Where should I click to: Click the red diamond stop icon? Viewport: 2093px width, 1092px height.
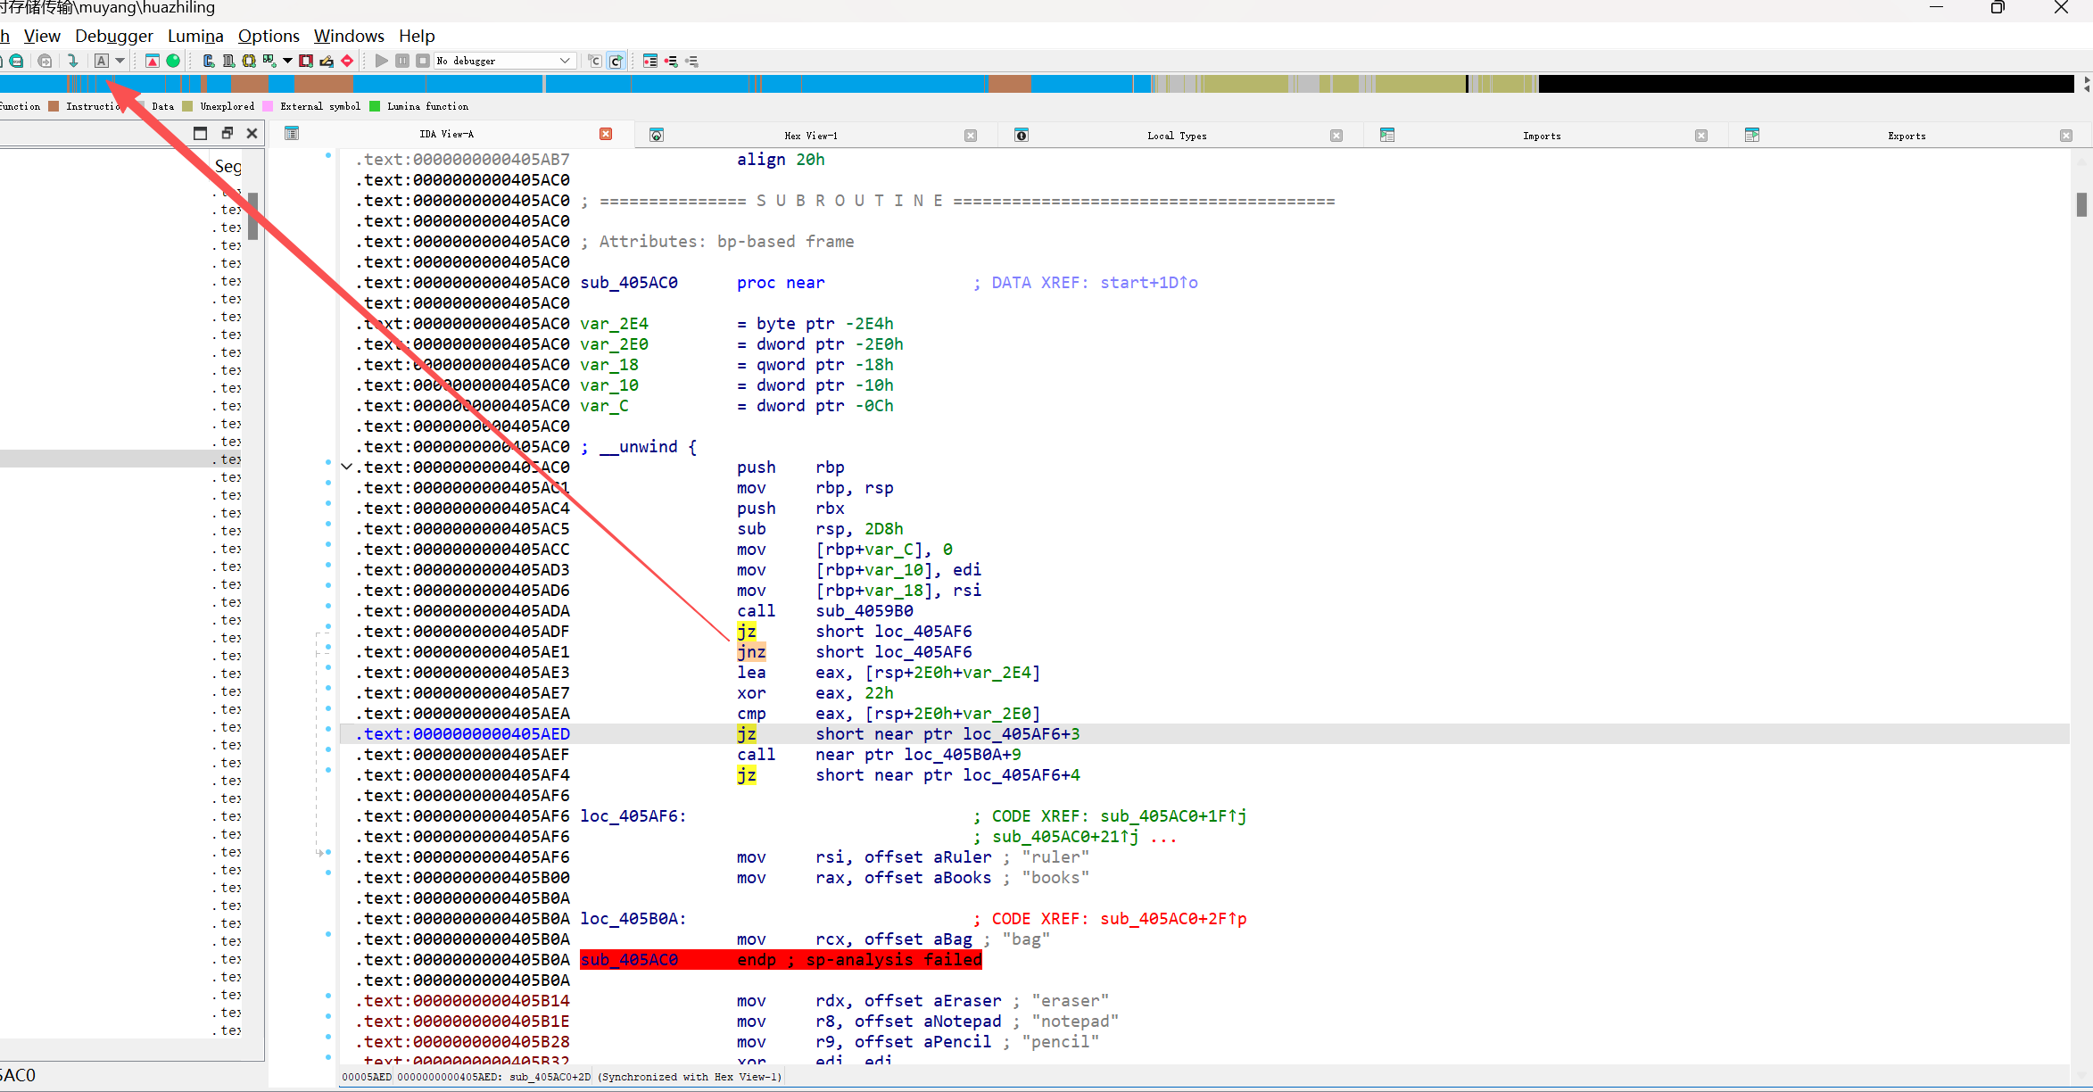pos(347,61)
